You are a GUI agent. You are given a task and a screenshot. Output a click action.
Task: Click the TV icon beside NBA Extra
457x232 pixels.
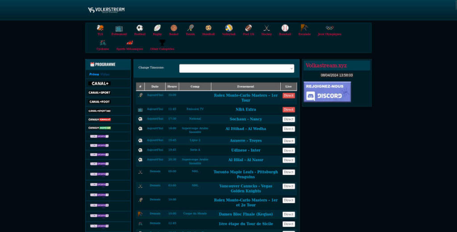coord(140,110)
